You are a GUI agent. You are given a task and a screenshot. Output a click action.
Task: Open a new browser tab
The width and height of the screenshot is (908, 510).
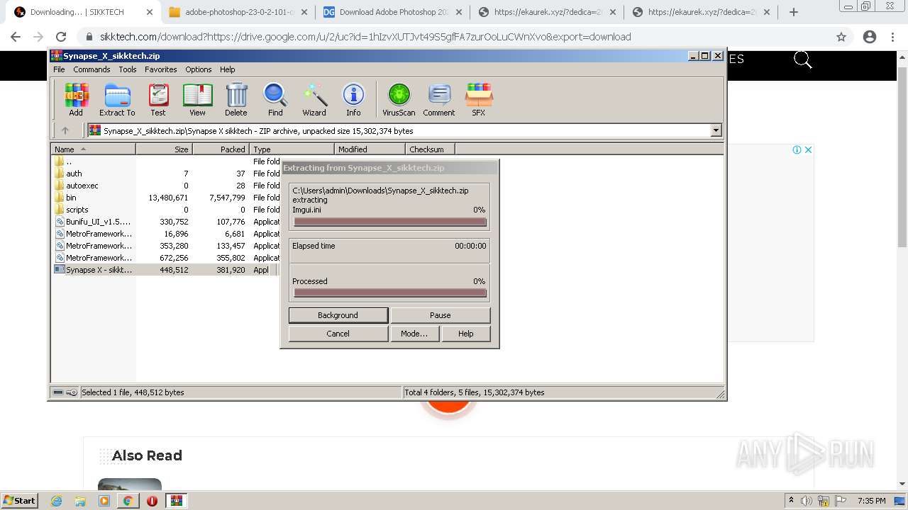794,12
